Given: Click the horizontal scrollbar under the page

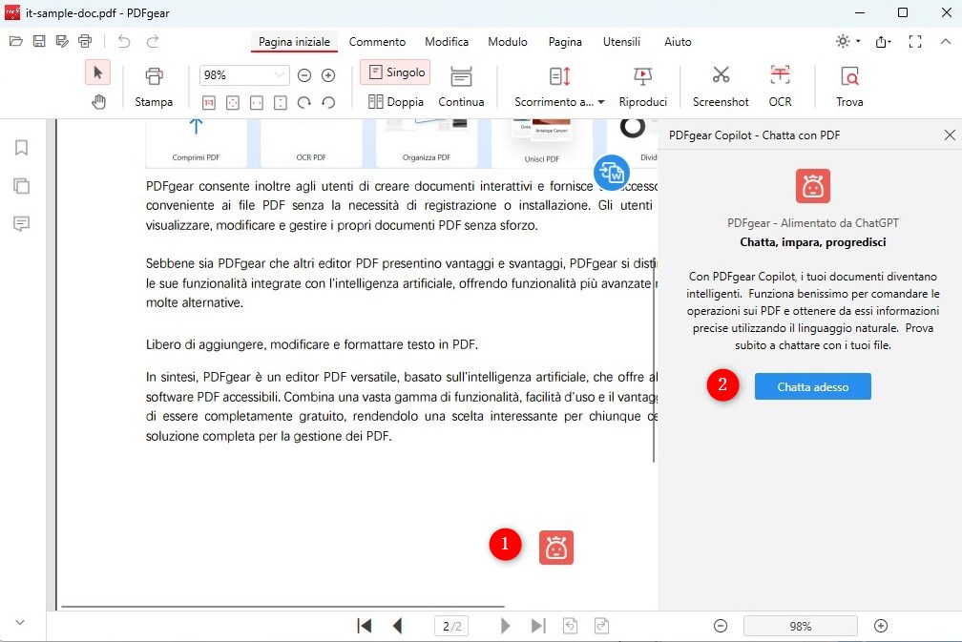Looking at the screenshot, I should pyautogui.click(x=282, y=607).
